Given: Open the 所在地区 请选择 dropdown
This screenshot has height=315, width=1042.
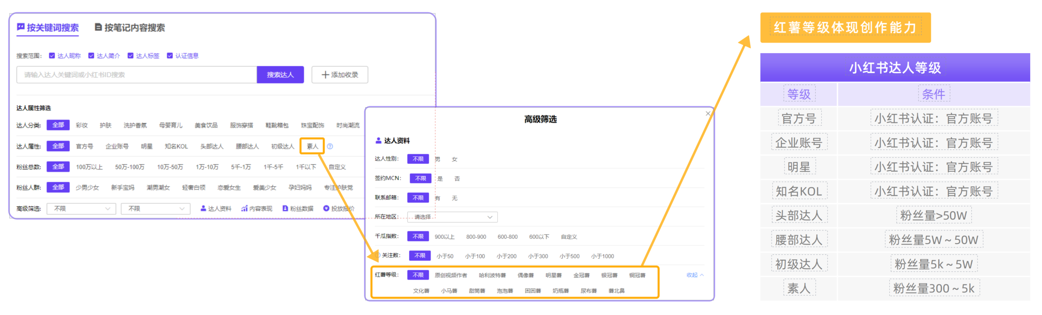Looking at the screenshot, I should pos(452,217).
